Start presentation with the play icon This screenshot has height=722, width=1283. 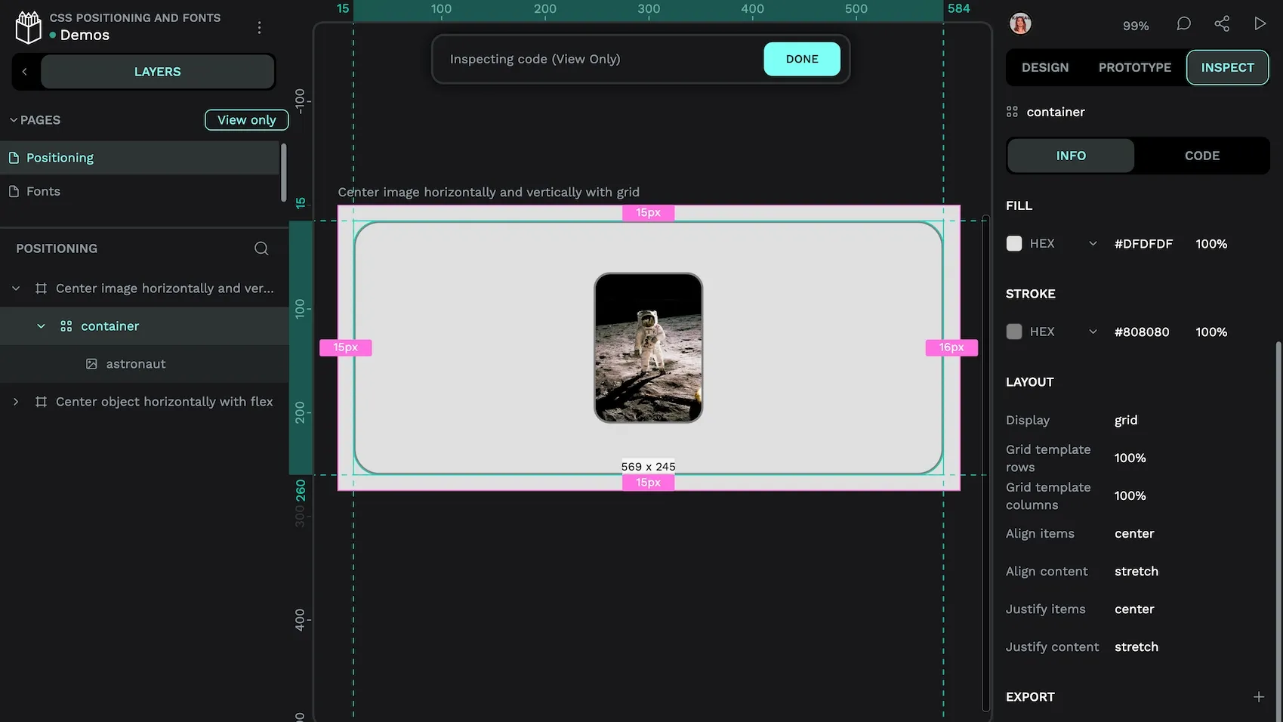click(x=1260, y=23)
